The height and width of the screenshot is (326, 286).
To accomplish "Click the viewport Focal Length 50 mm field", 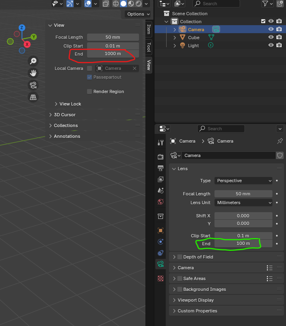I will [x=113, y=37].
